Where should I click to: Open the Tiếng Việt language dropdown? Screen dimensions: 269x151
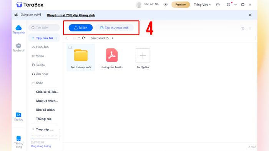(x=203, y=5)
